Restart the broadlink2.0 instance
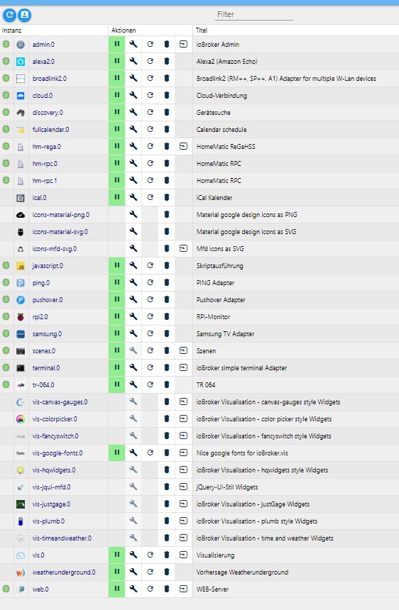This screenshot has height=610, width=399. 150,78
